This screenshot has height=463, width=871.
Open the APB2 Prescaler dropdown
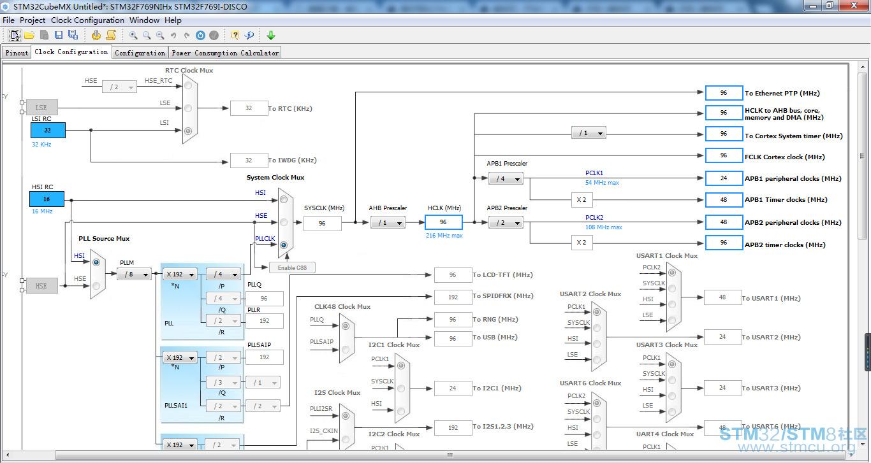(x=506, y=222)
